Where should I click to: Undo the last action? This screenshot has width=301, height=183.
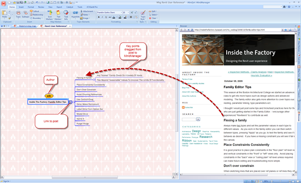37,3
